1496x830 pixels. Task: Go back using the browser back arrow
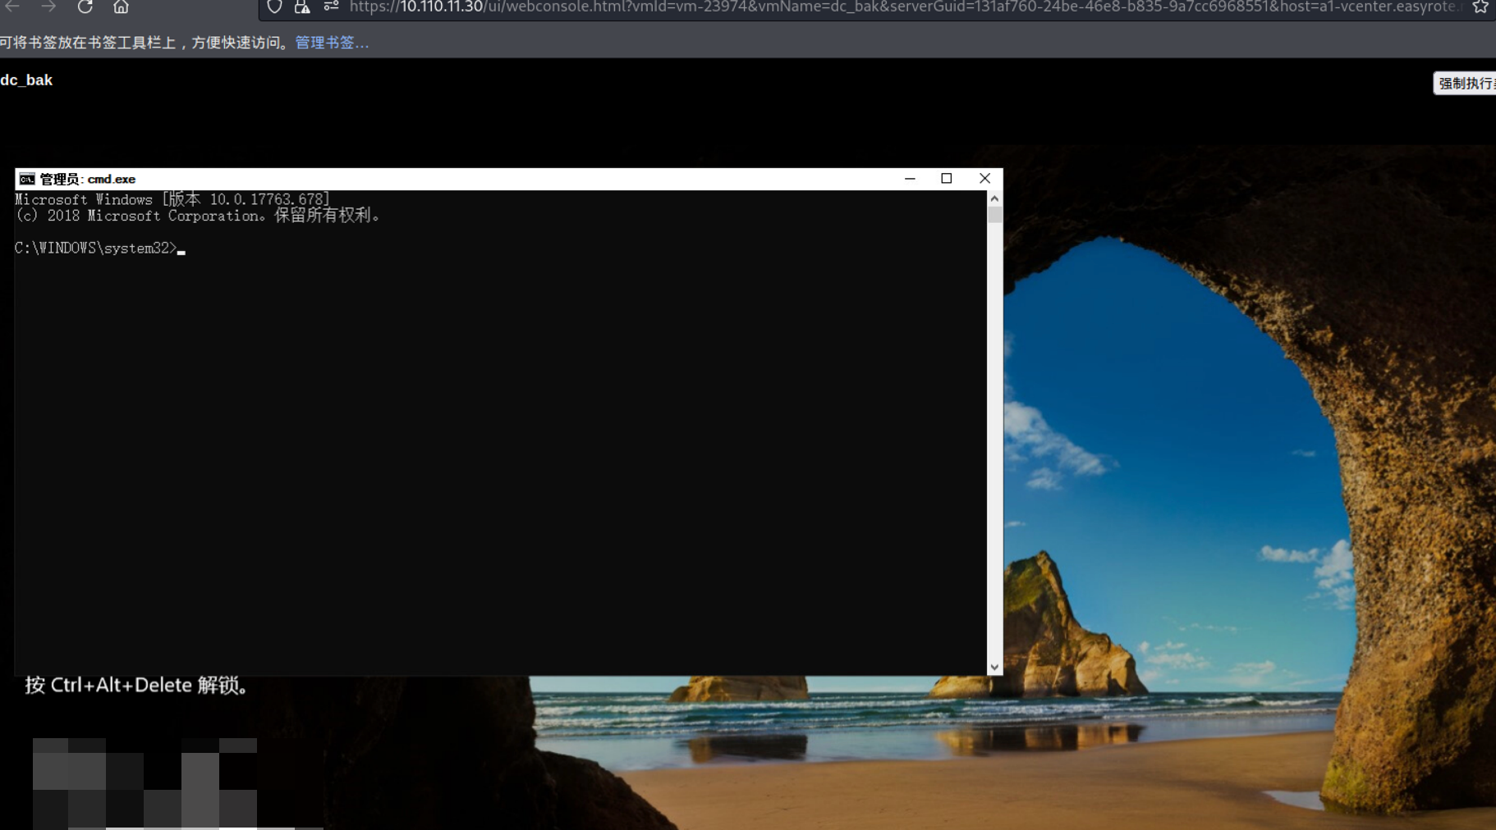12,7
